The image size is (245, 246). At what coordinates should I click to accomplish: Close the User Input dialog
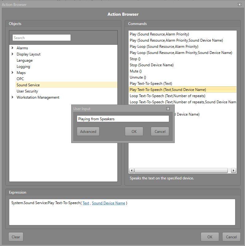point(168,109)
